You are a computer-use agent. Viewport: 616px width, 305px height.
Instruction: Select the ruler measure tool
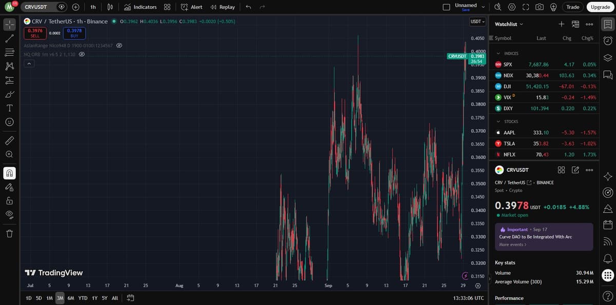tap(9, 140)
